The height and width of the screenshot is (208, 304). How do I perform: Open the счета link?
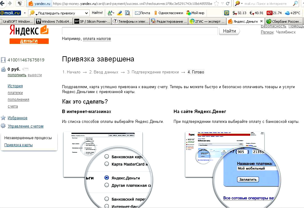13,106
